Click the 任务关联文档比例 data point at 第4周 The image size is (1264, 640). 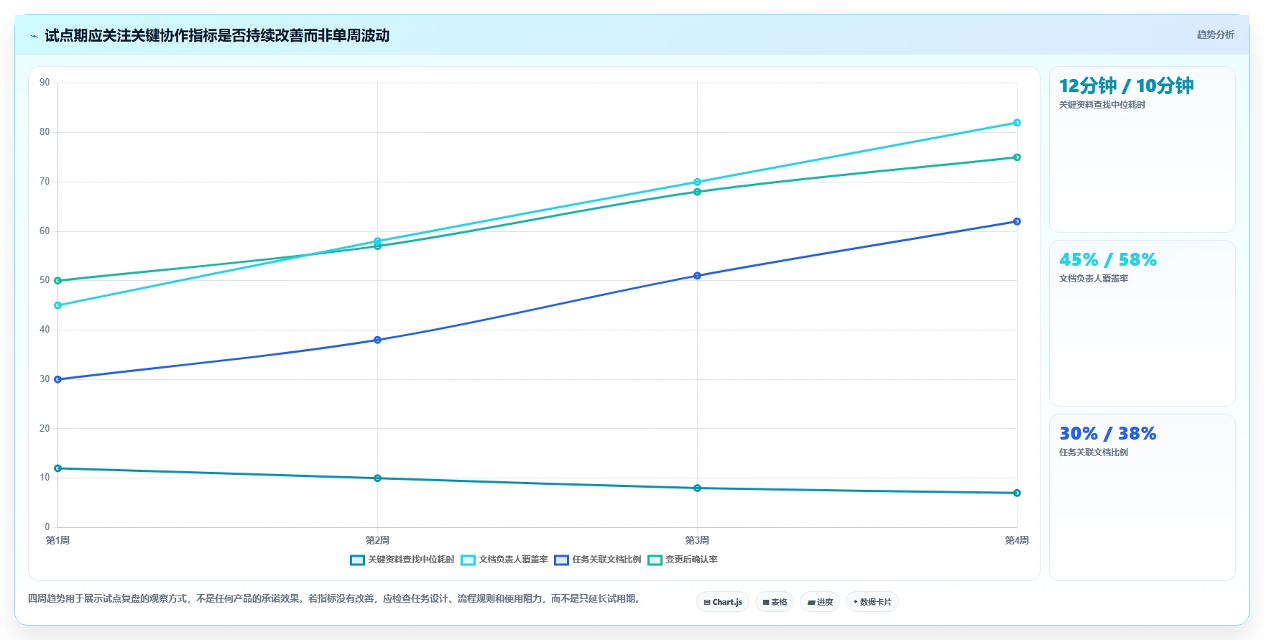click(1017, 221)
